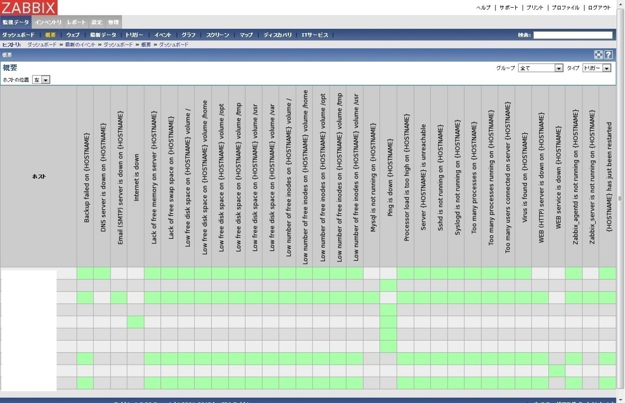Open the グラフ submenu item
Viewport: 625px width, 403px height.
pos(188,35)
